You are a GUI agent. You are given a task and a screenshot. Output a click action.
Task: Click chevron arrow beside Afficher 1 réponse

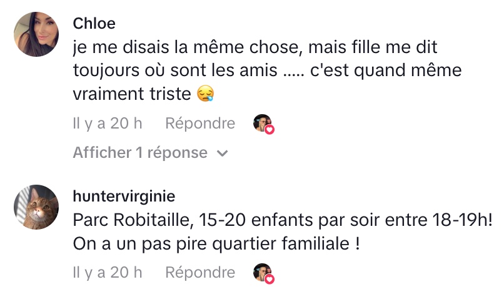click(x=223, y=153)
